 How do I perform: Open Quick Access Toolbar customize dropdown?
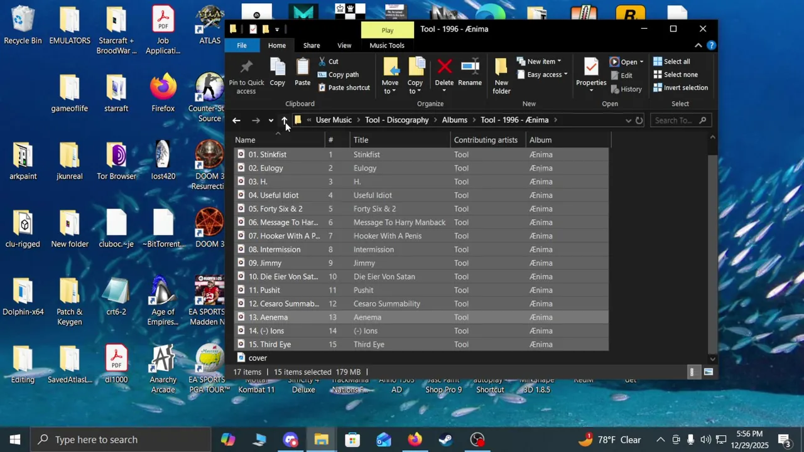pyautogui.click(x=277, y=29)
